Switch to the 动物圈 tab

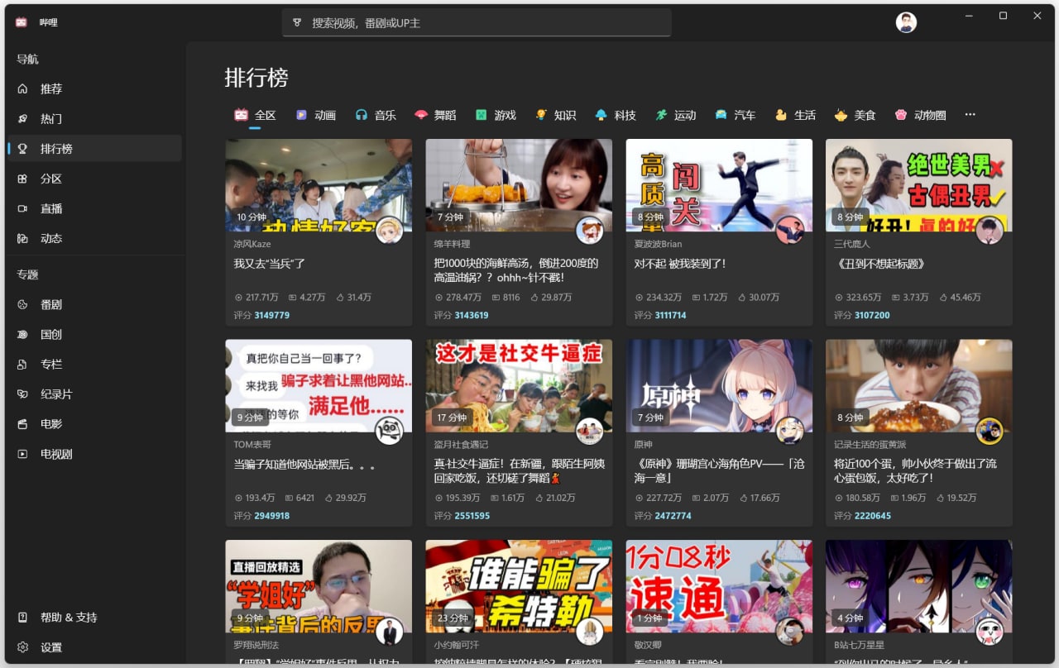[x=920, y=115]
